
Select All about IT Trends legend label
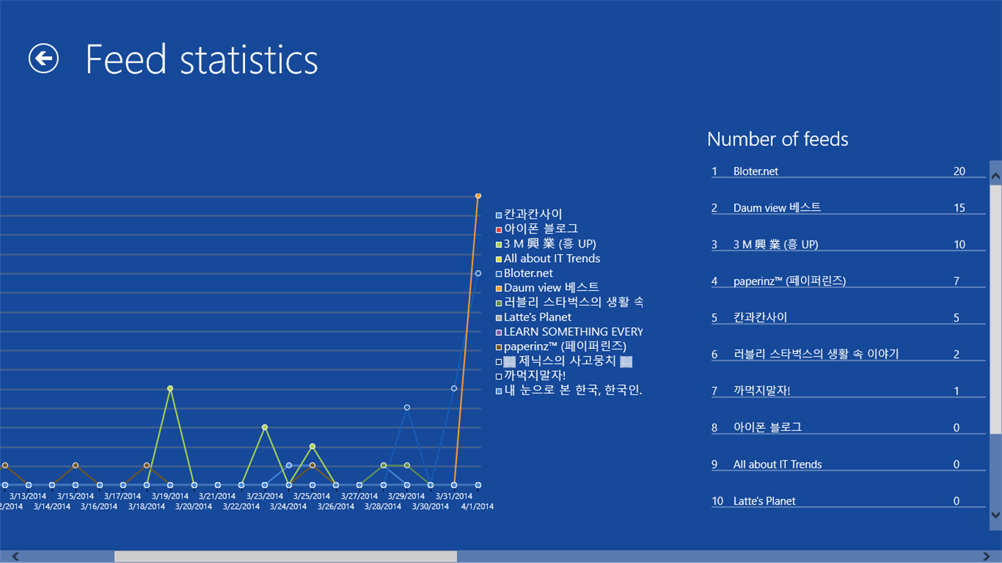point(552,259)
